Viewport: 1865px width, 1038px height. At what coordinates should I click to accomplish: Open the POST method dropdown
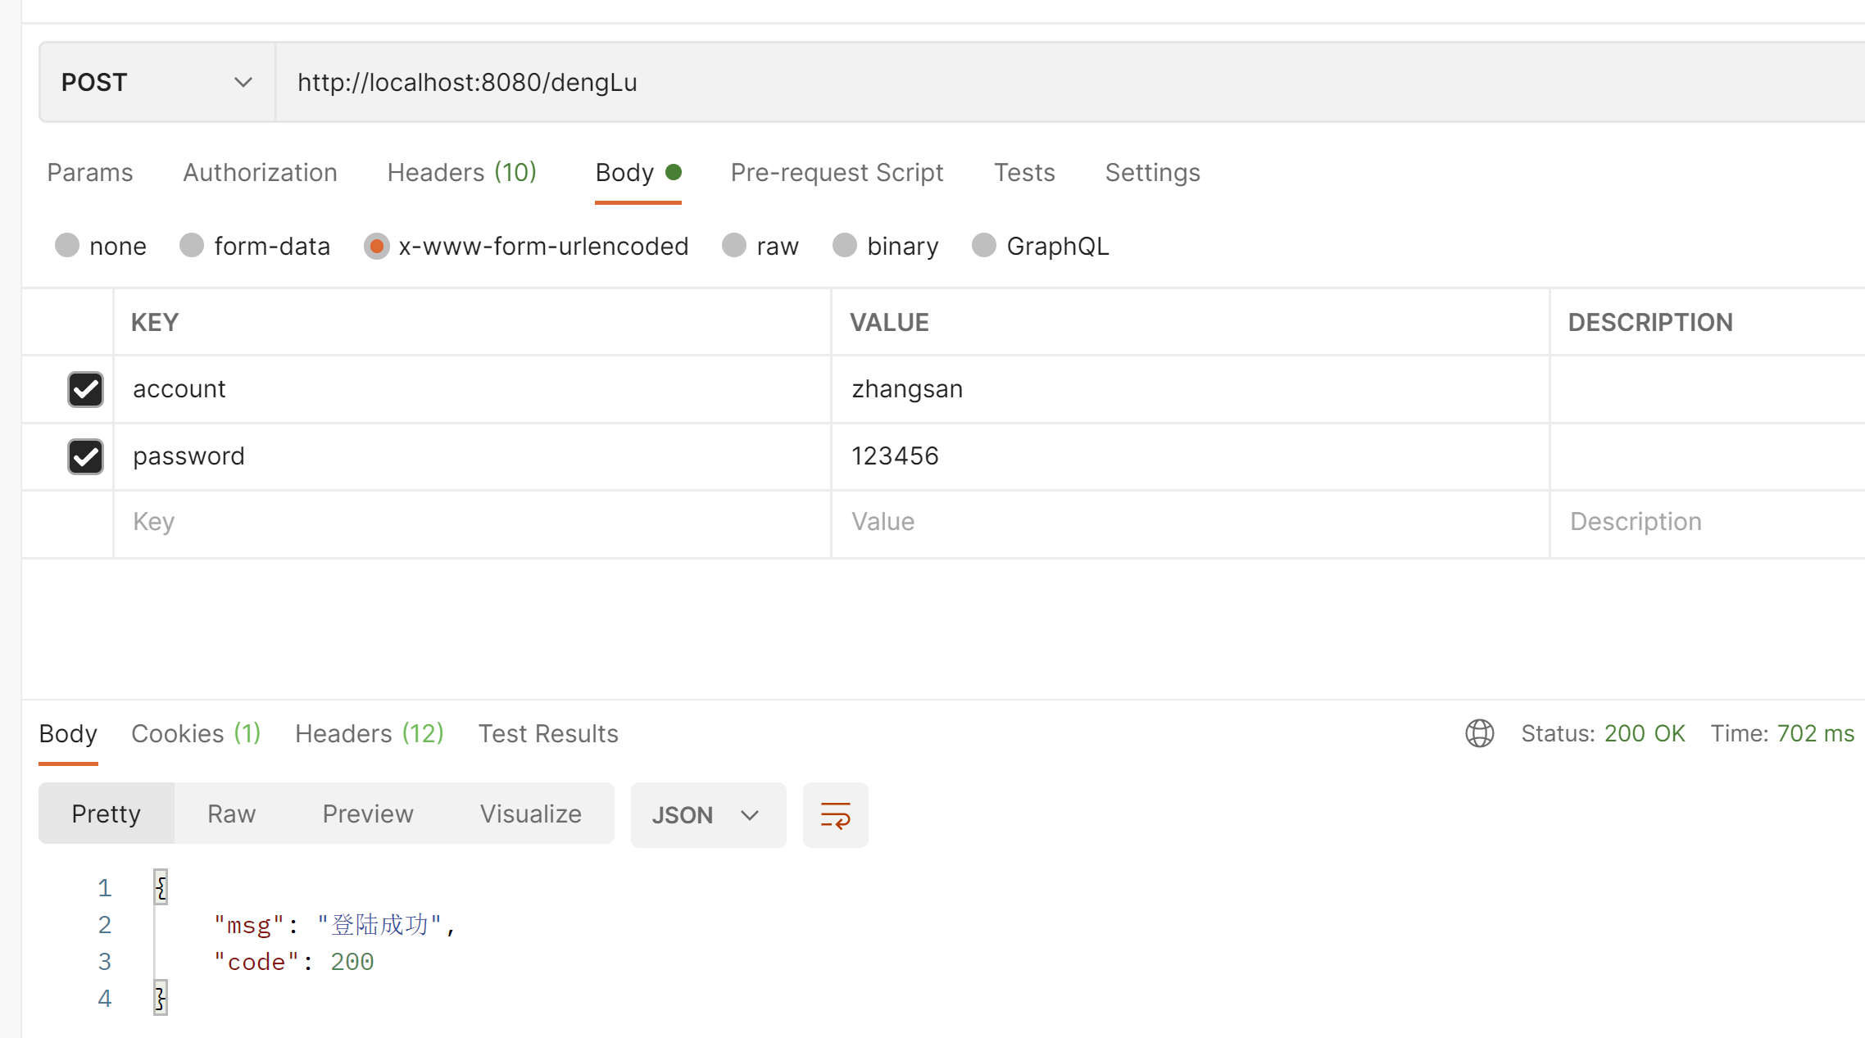click(157, 82)
